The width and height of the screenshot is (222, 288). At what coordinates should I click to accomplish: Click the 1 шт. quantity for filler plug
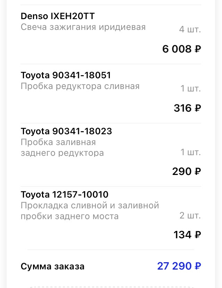(189, 152)
